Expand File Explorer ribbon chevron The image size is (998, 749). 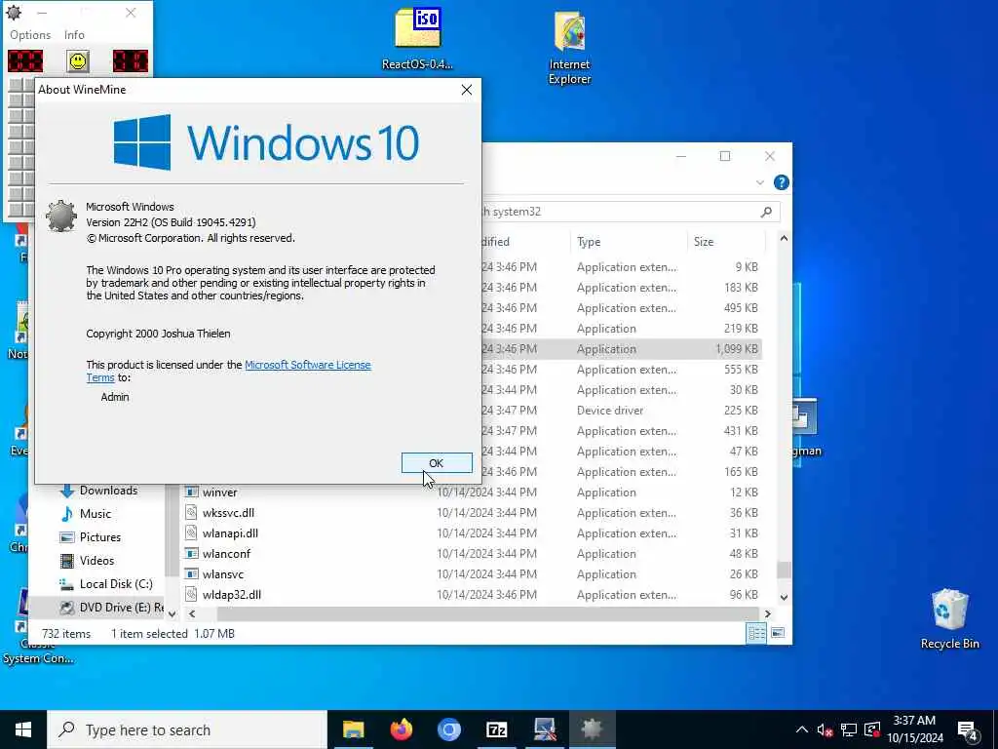[760, 182]
